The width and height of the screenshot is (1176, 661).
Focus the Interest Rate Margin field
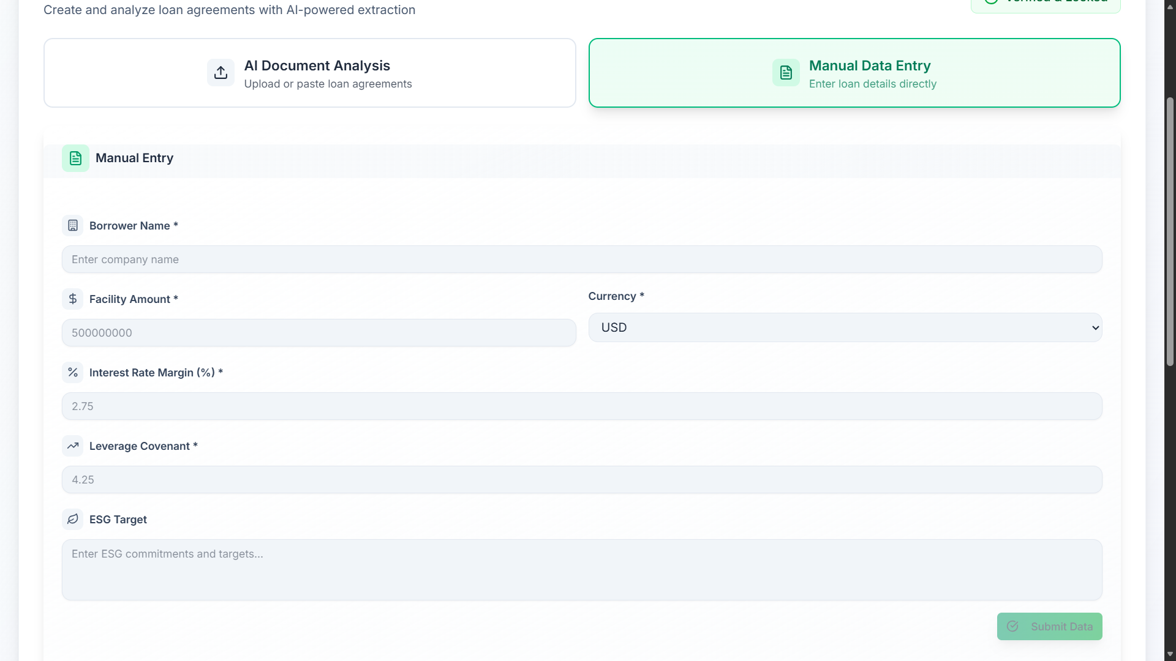click(582, 406)
